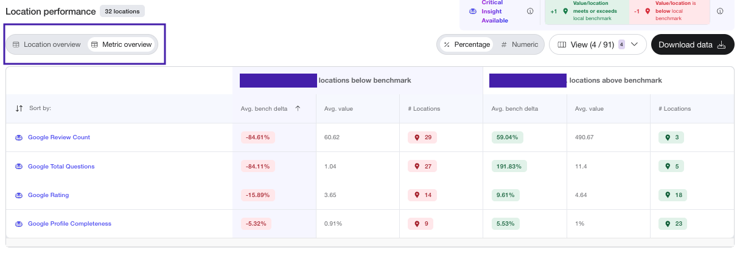The height and width of the screenshot is (256, 751).
Task: Open the Google Rating metric link
Action: coord(48,195)
